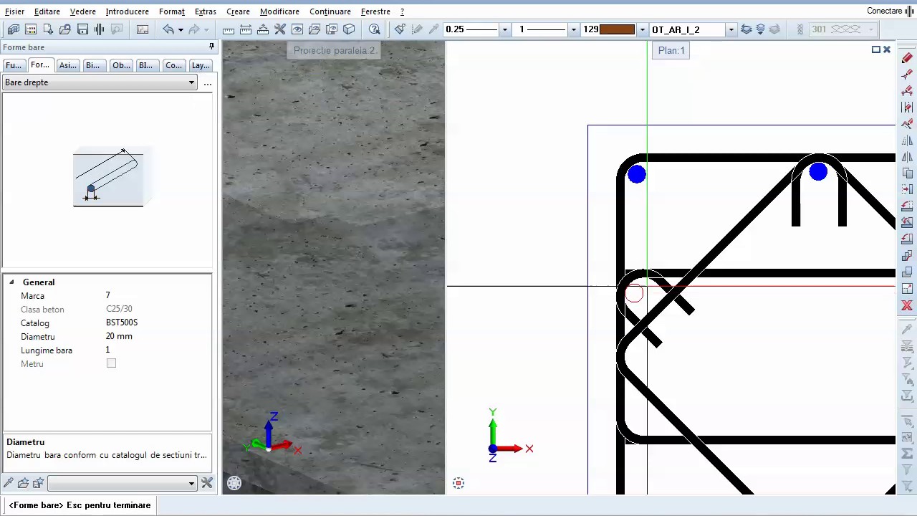Image resolution: width=917 pixels, height=516 pixels.
Task: Open the Creare menu
Action: (x=238, y=11)
